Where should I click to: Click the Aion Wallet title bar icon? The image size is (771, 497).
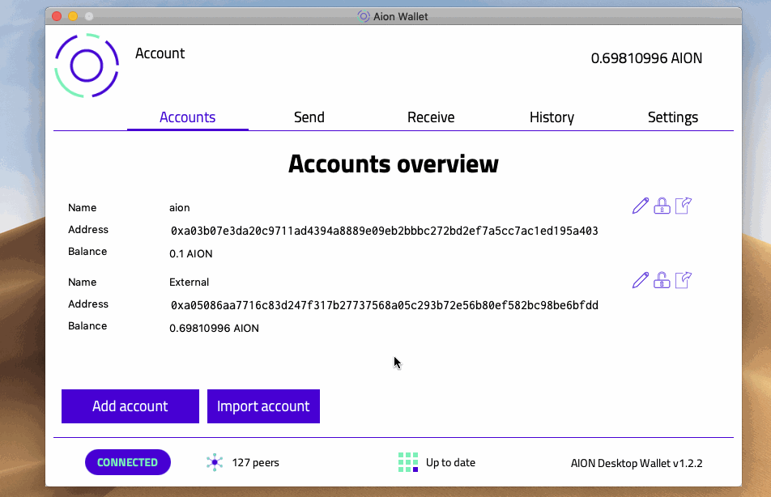pyautogui.click(x=364, y=16)
